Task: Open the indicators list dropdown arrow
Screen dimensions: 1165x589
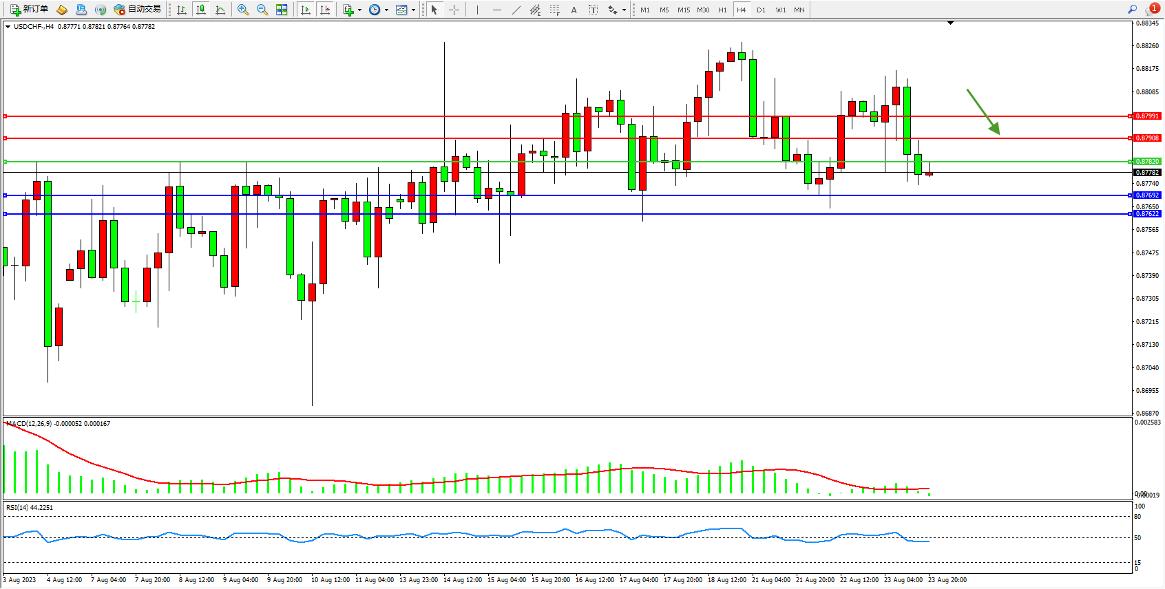Action: (359, 10)
